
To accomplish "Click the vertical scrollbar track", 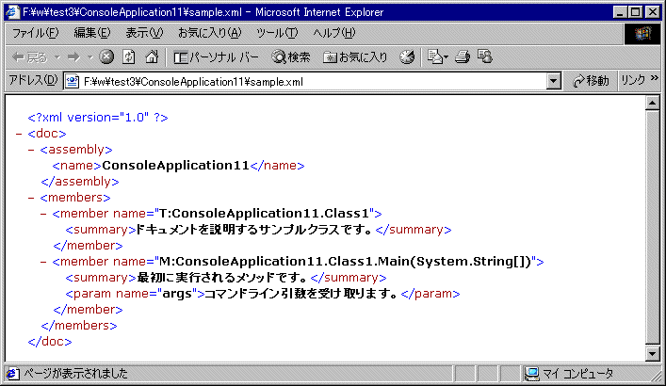I will 653,228.
